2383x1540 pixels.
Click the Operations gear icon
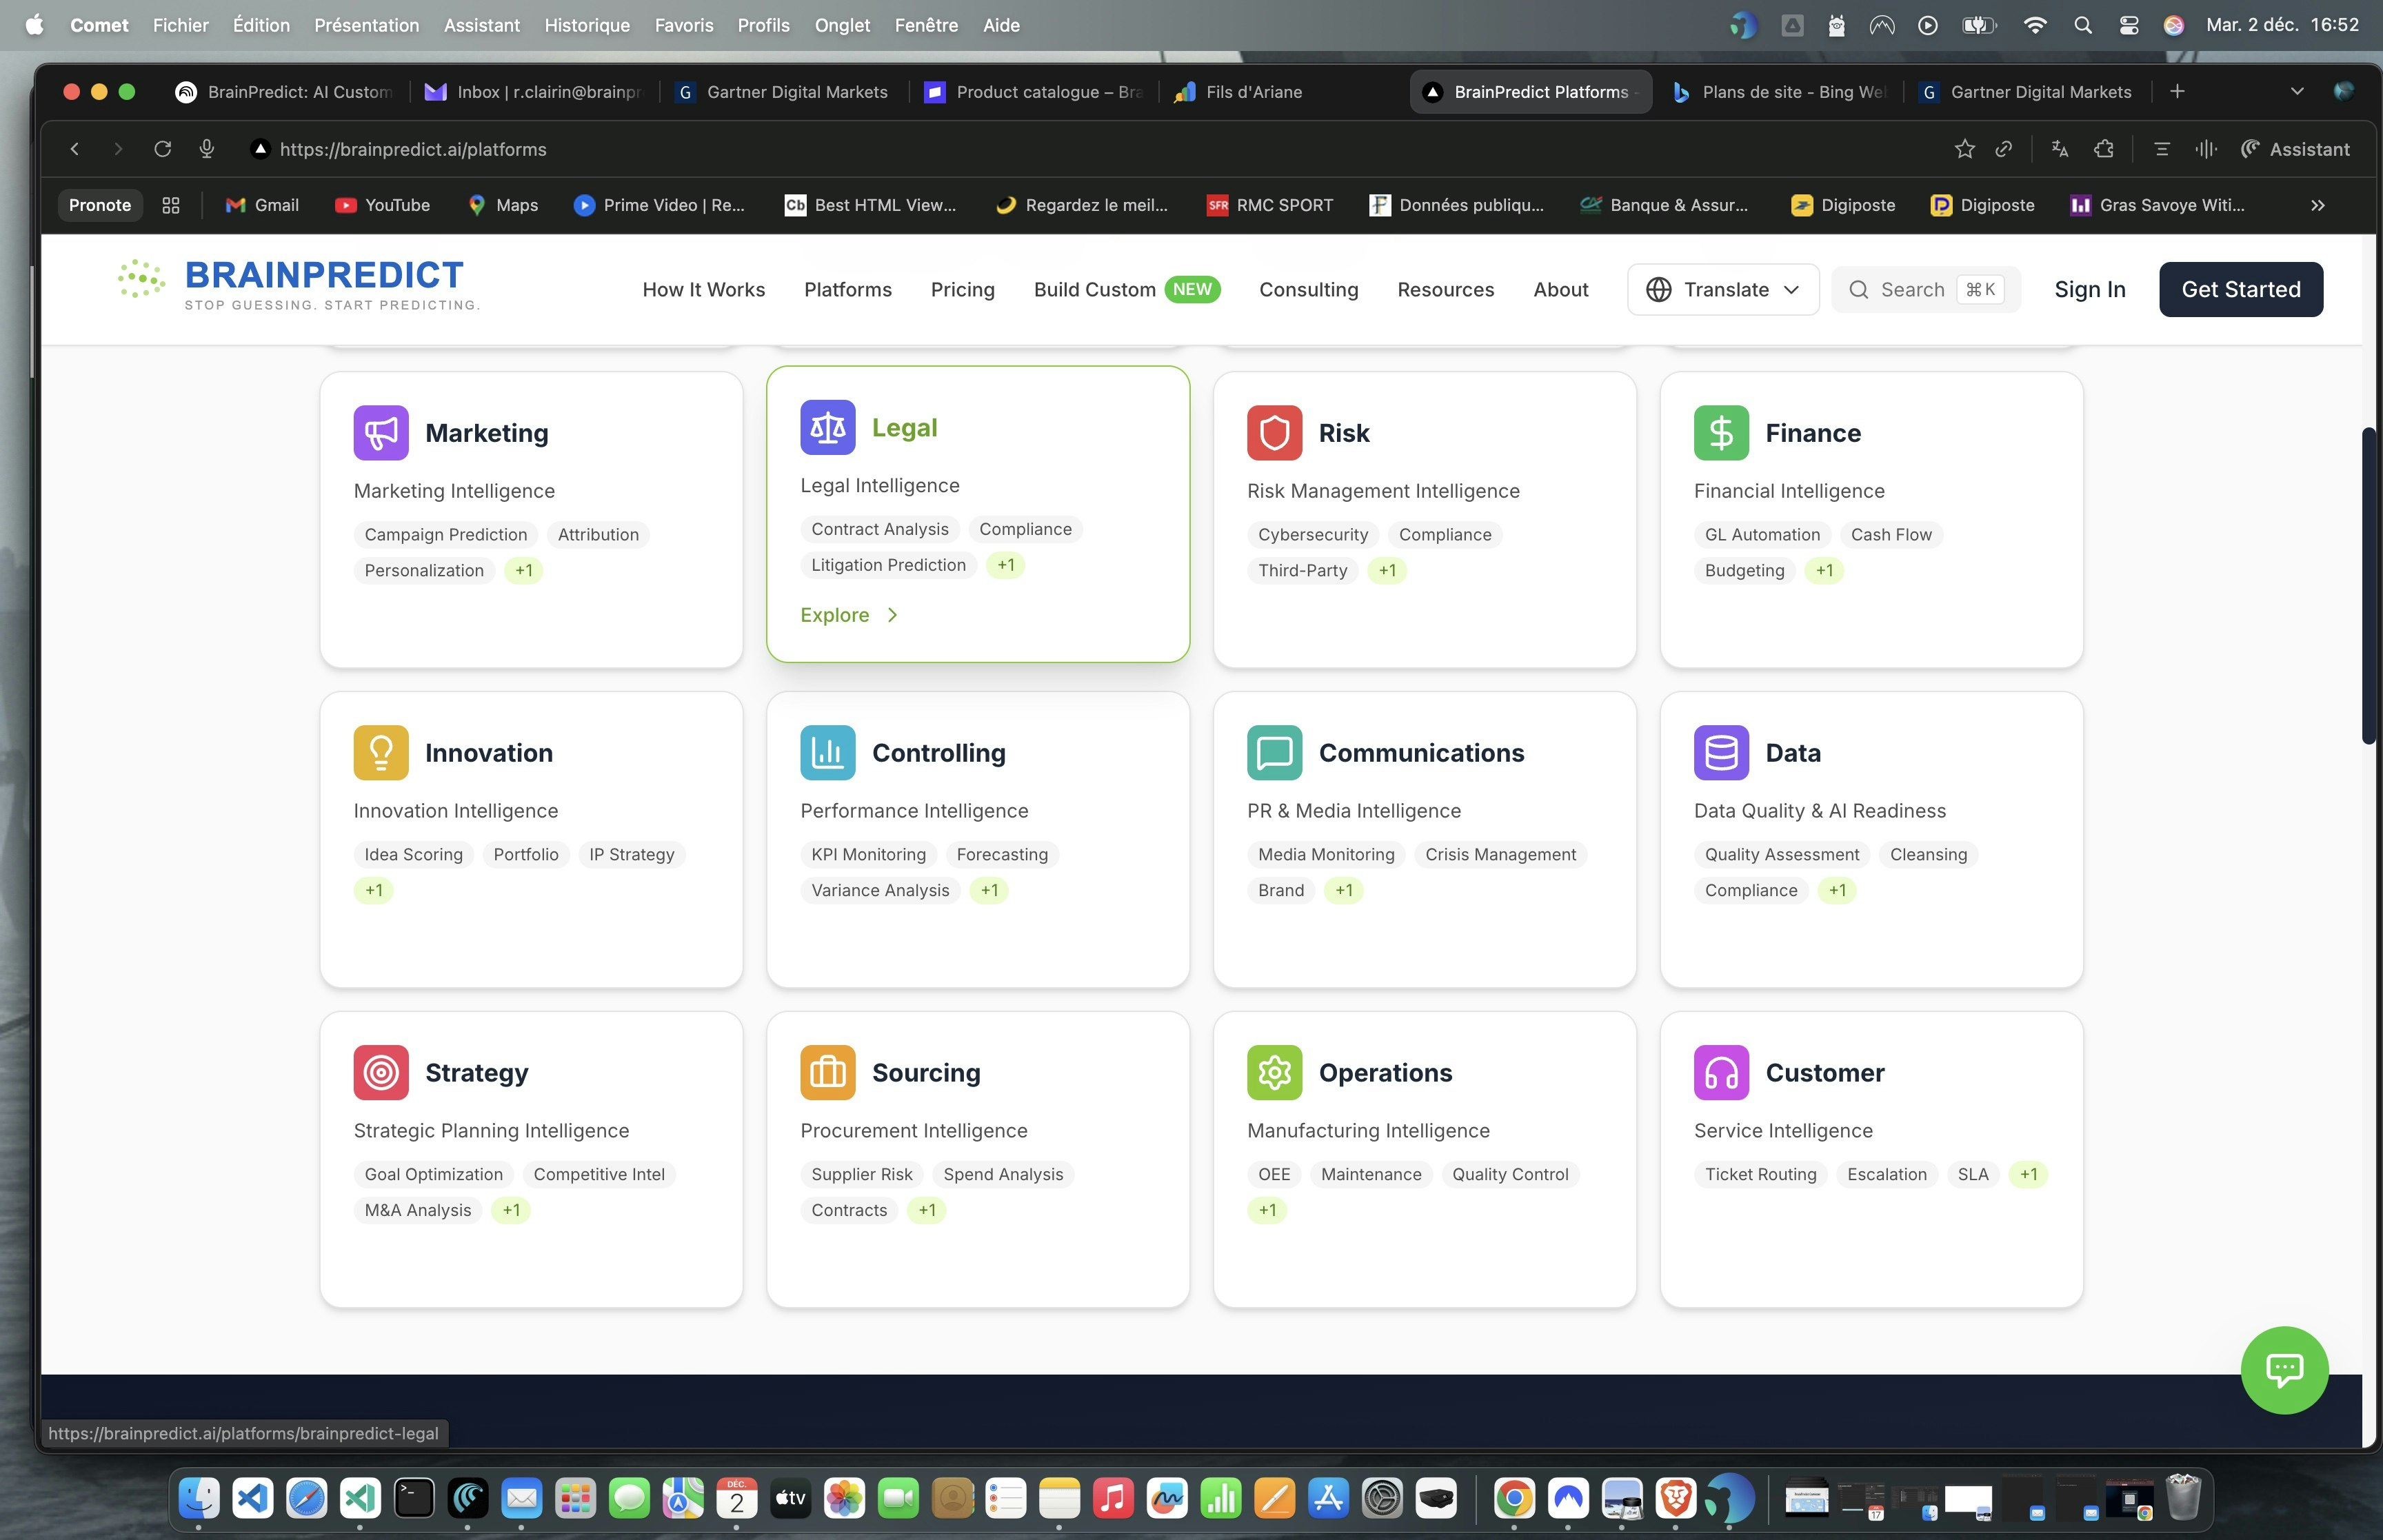point(1274,1073)
